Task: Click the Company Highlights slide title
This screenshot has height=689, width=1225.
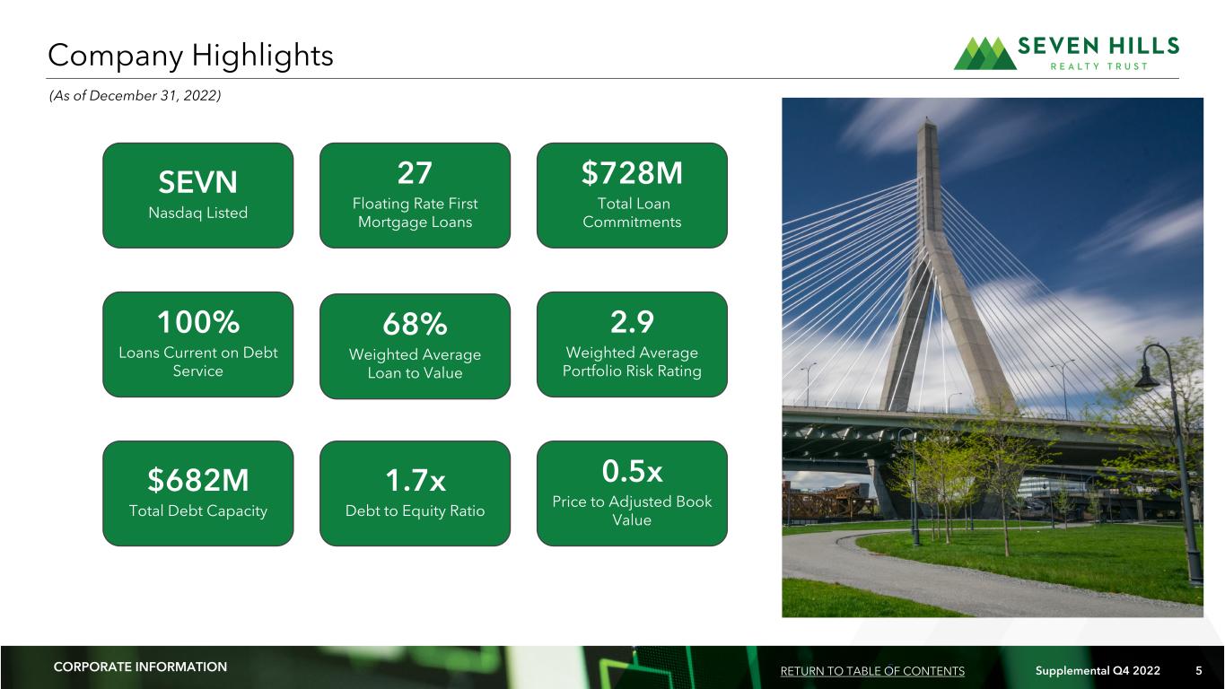Action: coord(190,56)
